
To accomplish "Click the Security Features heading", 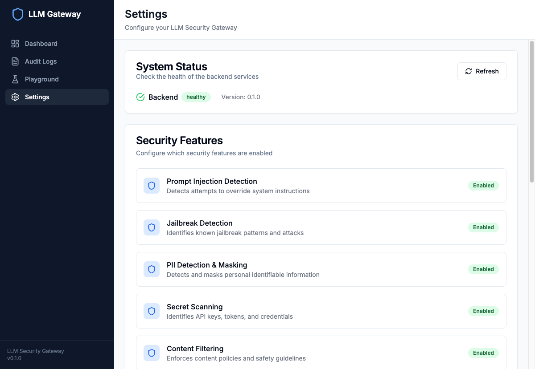I will 179,141.
